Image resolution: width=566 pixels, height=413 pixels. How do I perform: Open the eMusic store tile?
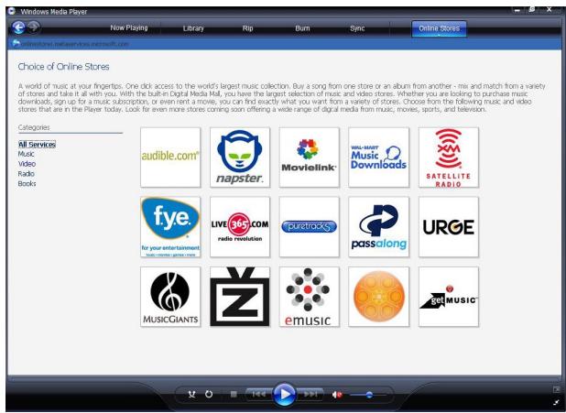(x=310, y=297)
